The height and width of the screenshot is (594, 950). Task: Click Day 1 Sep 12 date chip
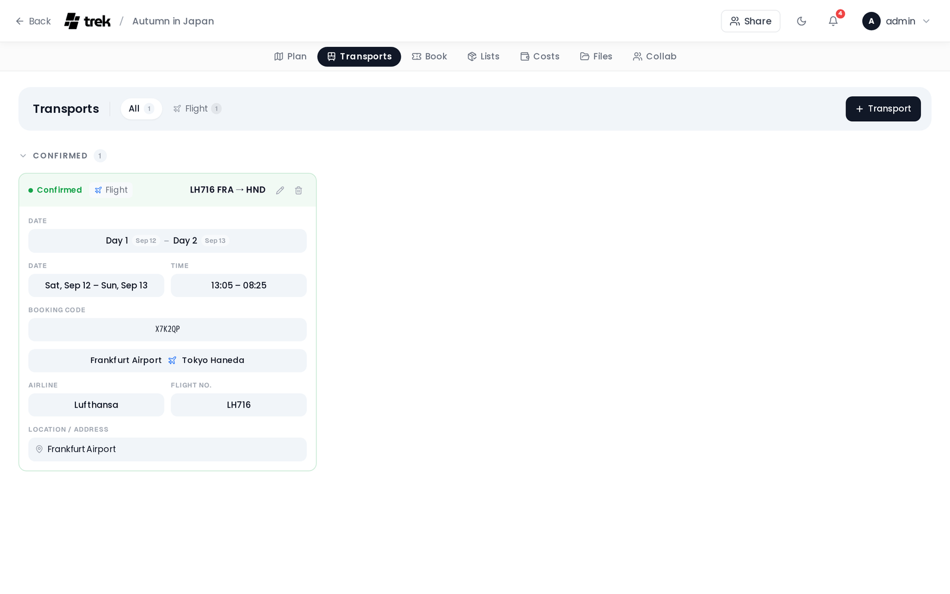[132, 241]
